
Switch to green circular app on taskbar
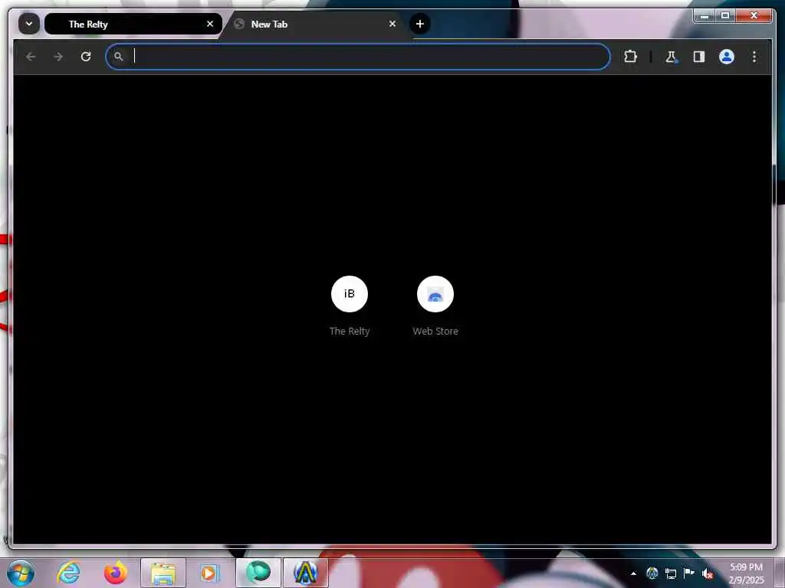(258, 573)
